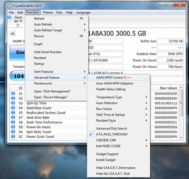Click status orb for 0A Spin Retry Count
189x179 pixels.
tap(13, 132)
